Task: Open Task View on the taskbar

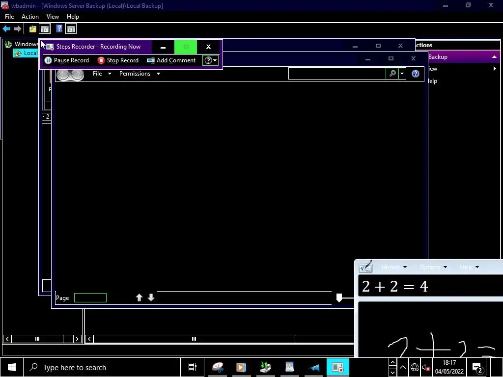Action: pos(193,367)
